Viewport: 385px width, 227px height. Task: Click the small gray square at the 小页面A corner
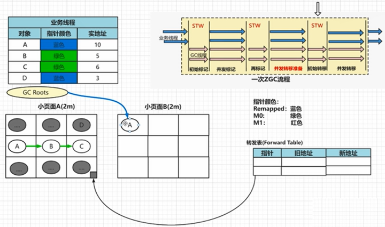(x=94, y=175)
